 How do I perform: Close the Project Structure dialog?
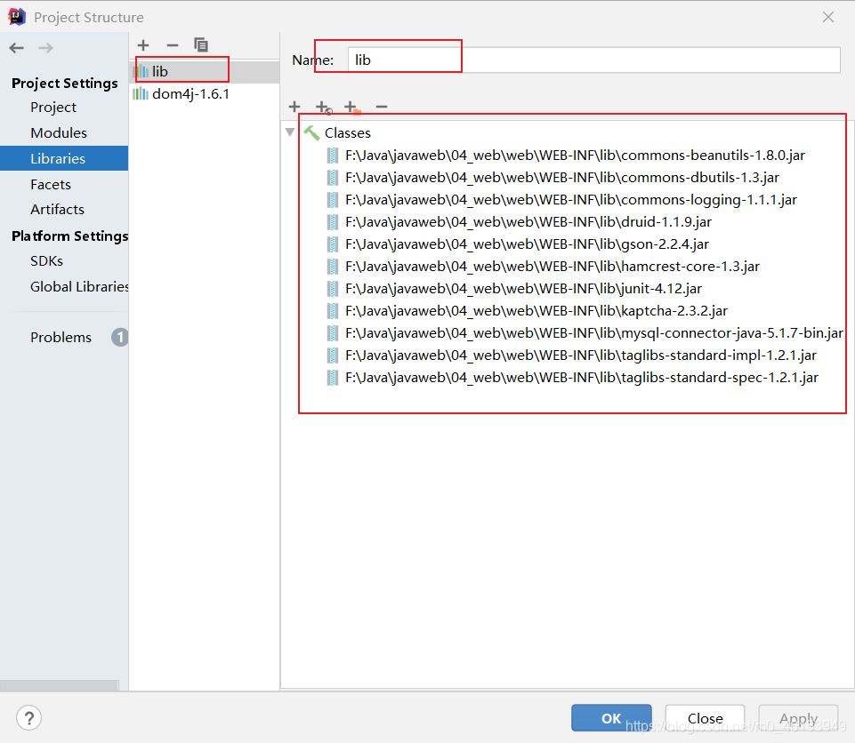click(827, 17)
